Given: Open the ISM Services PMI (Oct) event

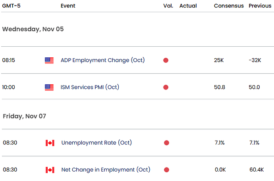Looking at the screenshot, I should point(90,87).
